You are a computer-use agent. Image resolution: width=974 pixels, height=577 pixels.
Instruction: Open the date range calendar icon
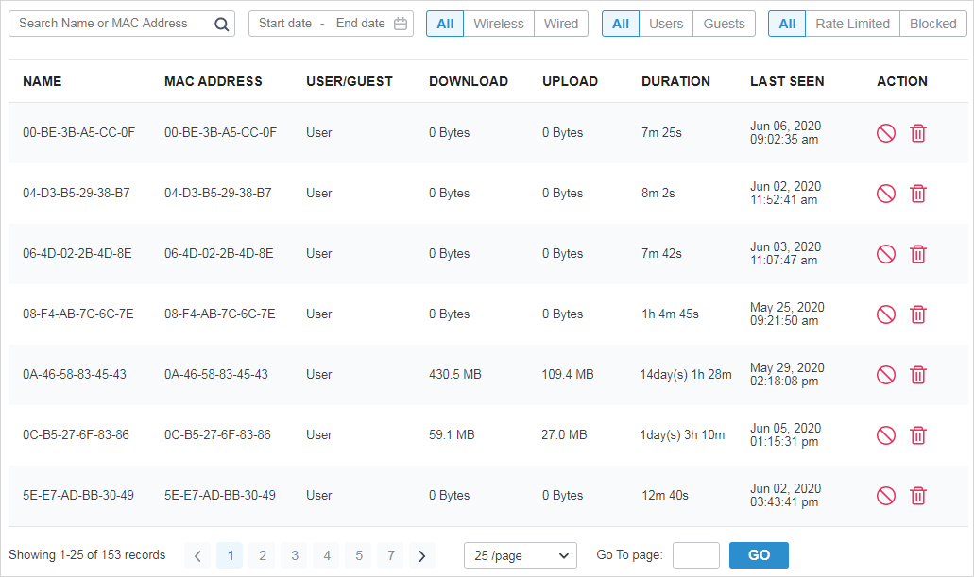coord(401,24)
